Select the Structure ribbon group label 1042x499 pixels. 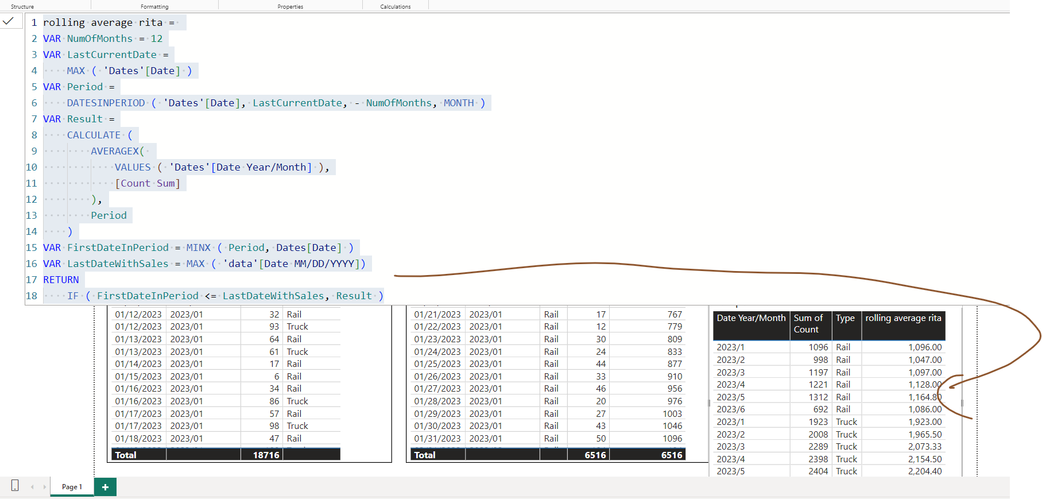[22, 6]
